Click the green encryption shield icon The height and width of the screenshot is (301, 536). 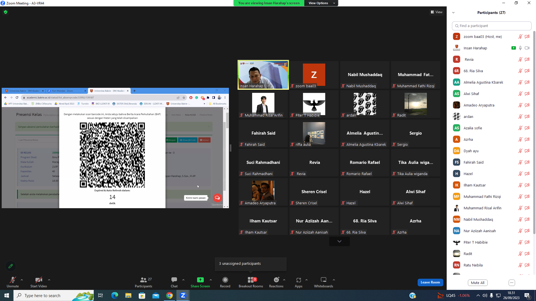(6, 12)
